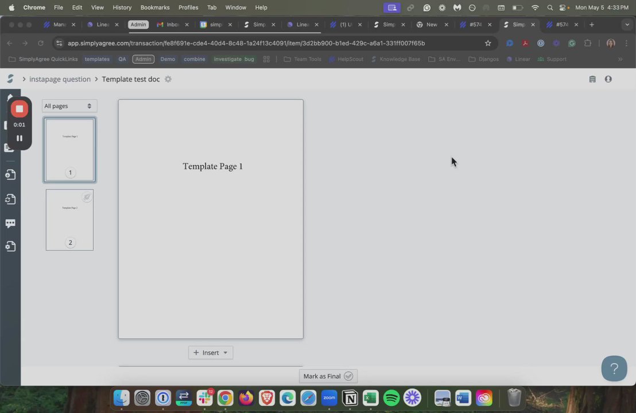Open the Knowledge Base bookmark

pos(395,59)
